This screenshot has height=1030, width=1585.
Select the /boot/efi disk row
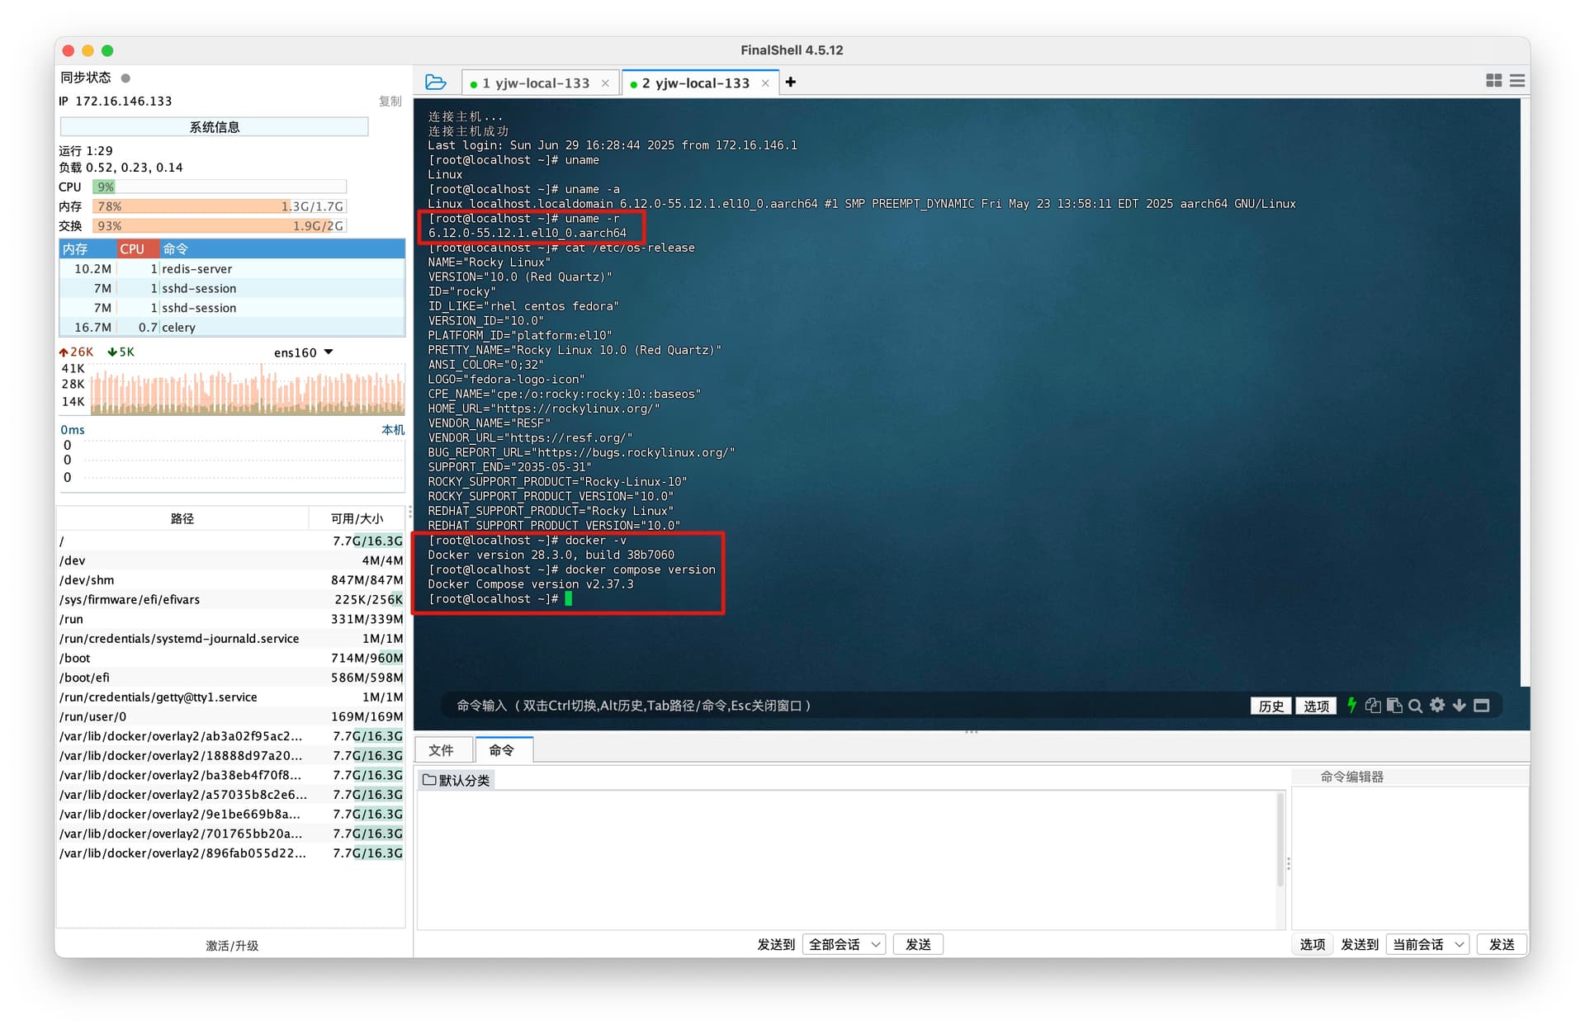tap(231, 678)
